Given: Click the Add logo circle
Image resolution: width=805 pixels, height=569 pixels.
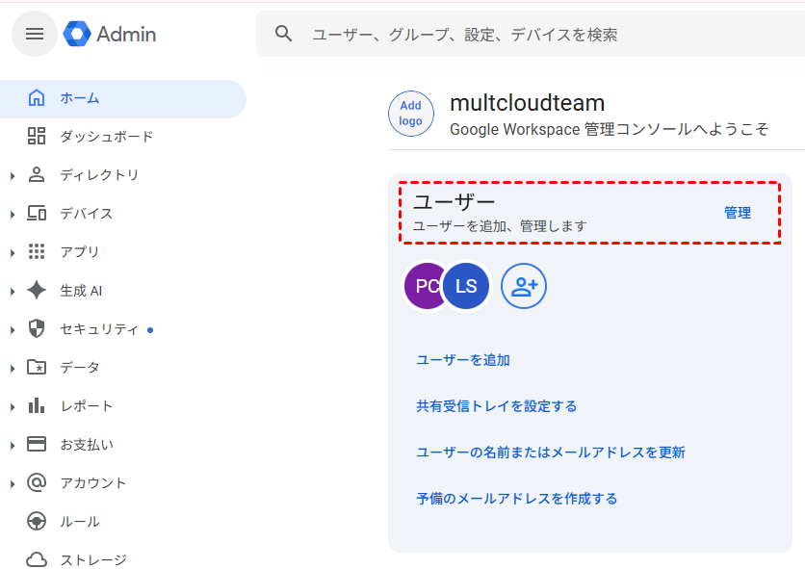Looking at the screenshot, I should (411, 114).
